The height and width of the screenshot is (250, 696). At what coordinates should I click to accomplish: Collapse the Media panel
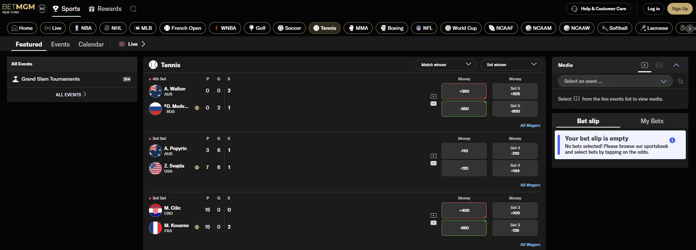point(676,65)
